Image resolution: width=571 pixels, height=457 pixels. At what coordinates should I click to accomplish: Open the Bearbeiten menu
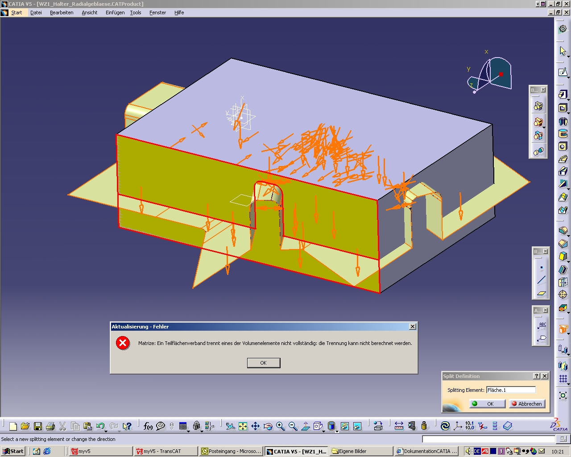[62, 12]
